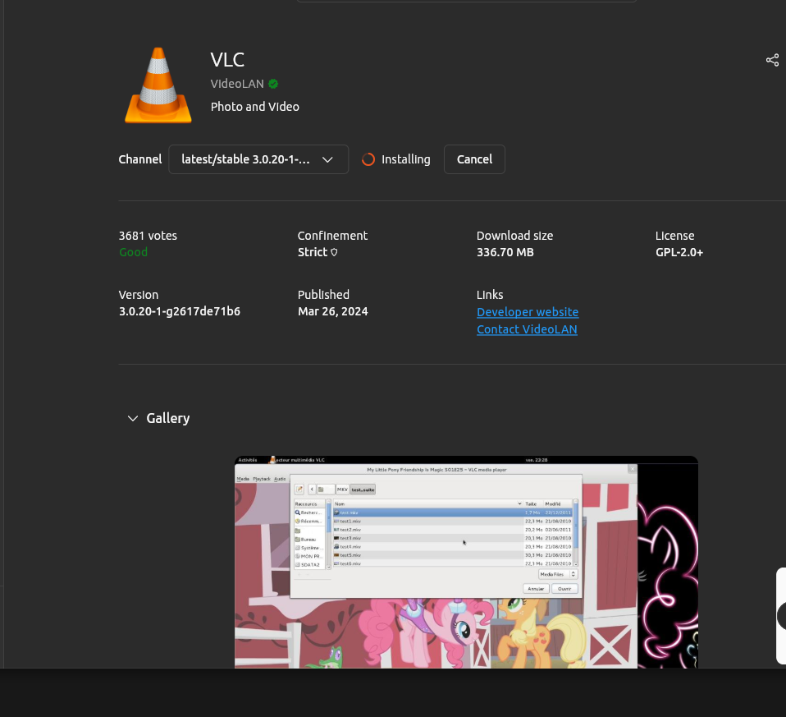
Task: Click the GPL-2.0+ license text
Action: point(679,252)
